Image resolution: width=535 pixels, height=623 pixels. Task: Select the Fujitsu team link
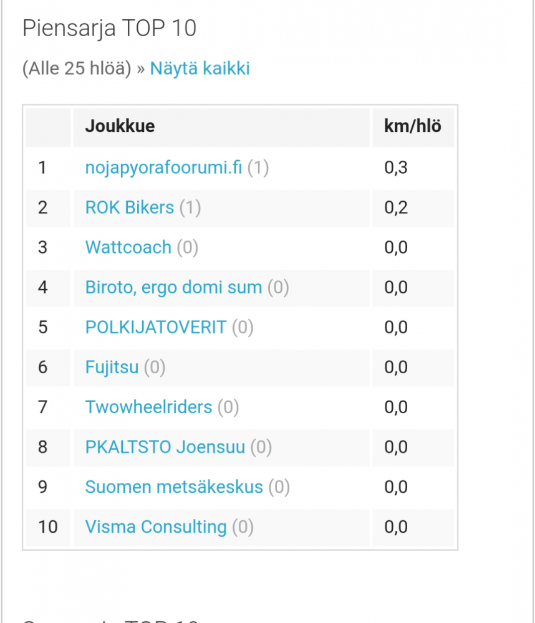pos(112,367)
